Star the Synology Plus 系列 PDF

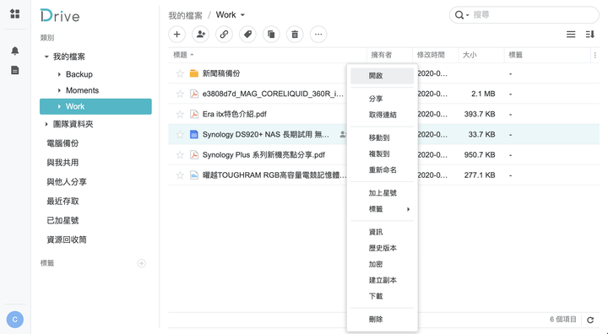point(180,154)
